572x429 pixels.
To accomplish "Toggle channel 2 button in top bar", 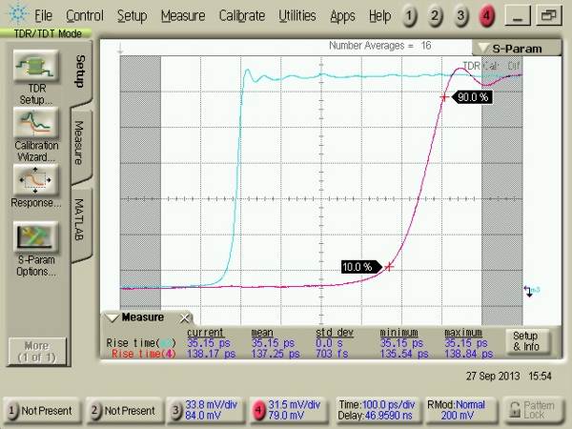I will click(x=436, y=16).
